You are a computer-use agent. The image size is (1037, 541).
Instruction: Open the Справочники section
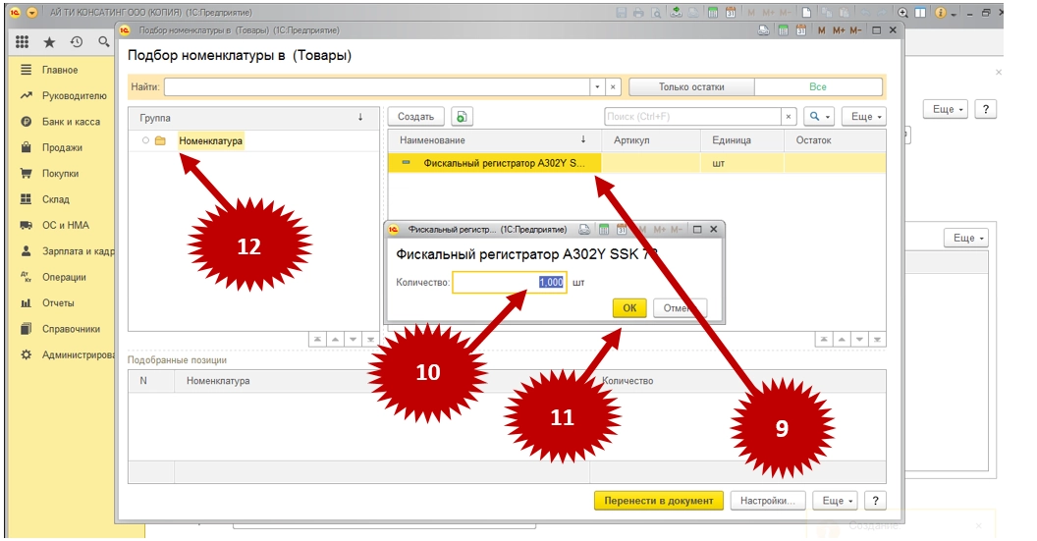click(x=72, y=329)
